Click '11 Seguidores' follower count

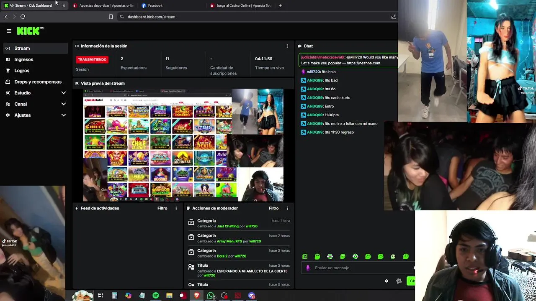[176, 63]
